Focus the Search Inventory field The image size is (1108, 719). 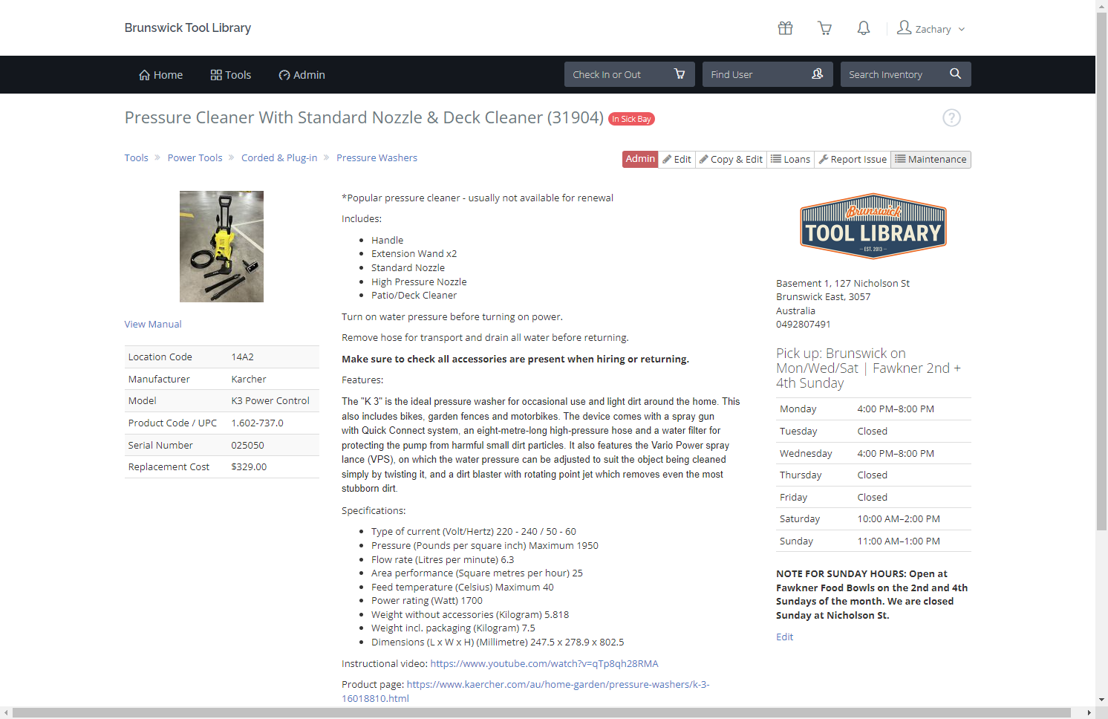906,74
